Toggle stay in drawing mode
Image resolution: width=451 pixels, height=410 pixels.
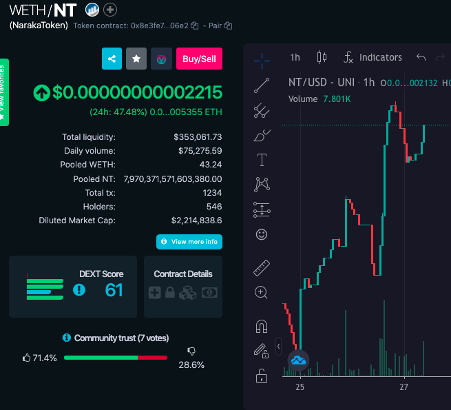[x=261, y=351]
